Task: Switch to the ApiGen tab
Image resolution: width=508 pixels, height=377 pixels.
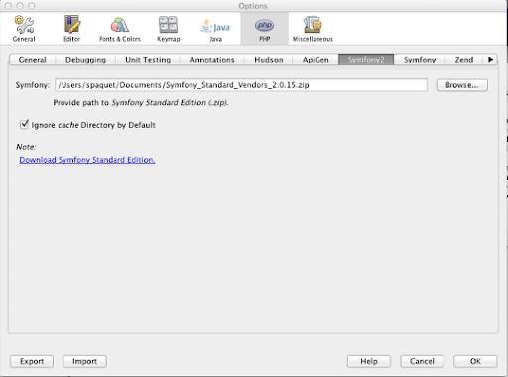Action: point(316,60)
